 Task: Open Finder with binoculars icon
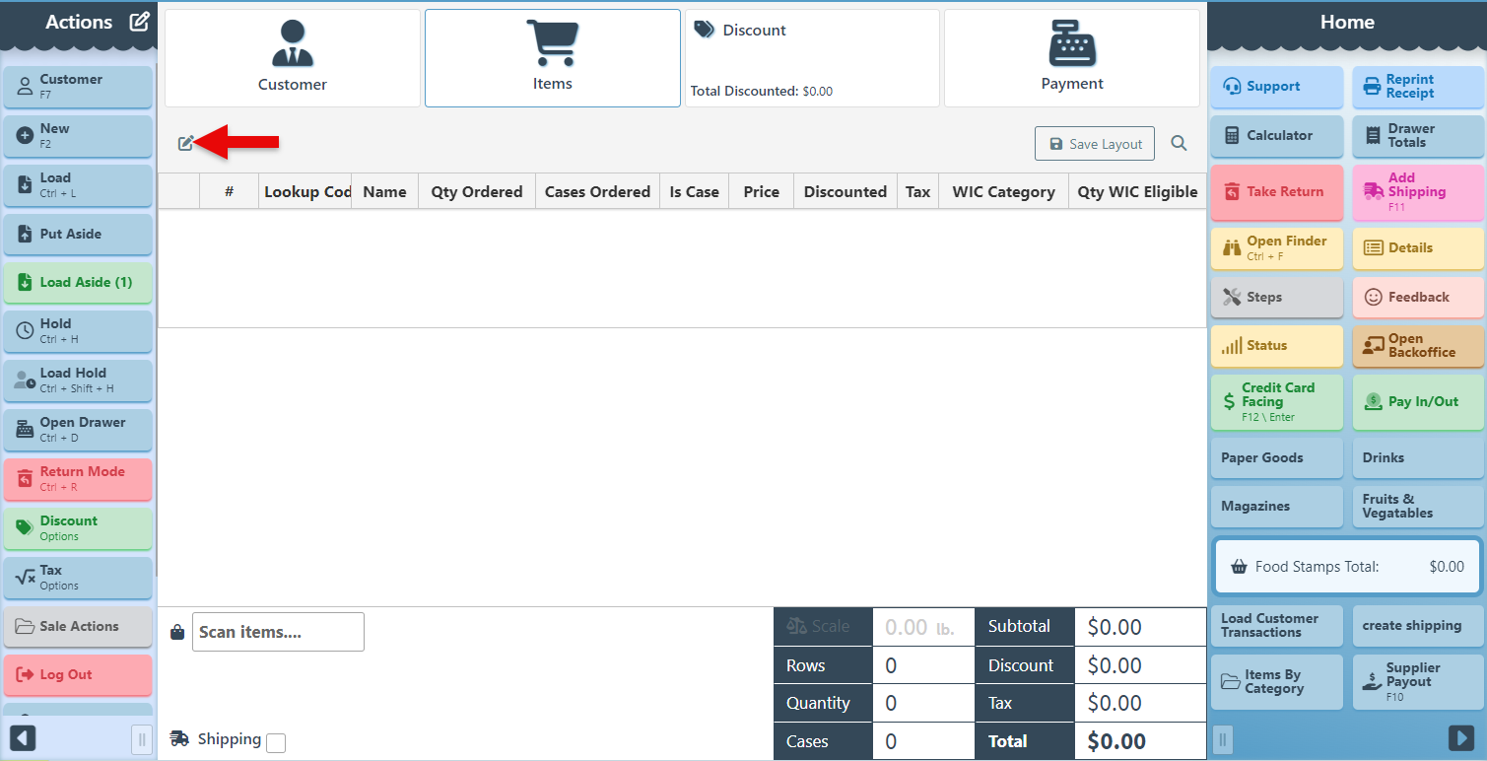tap(1276, 248)
